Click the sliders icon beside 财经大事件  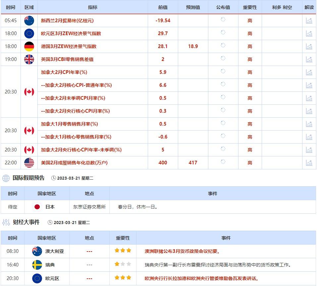point(6,222)
